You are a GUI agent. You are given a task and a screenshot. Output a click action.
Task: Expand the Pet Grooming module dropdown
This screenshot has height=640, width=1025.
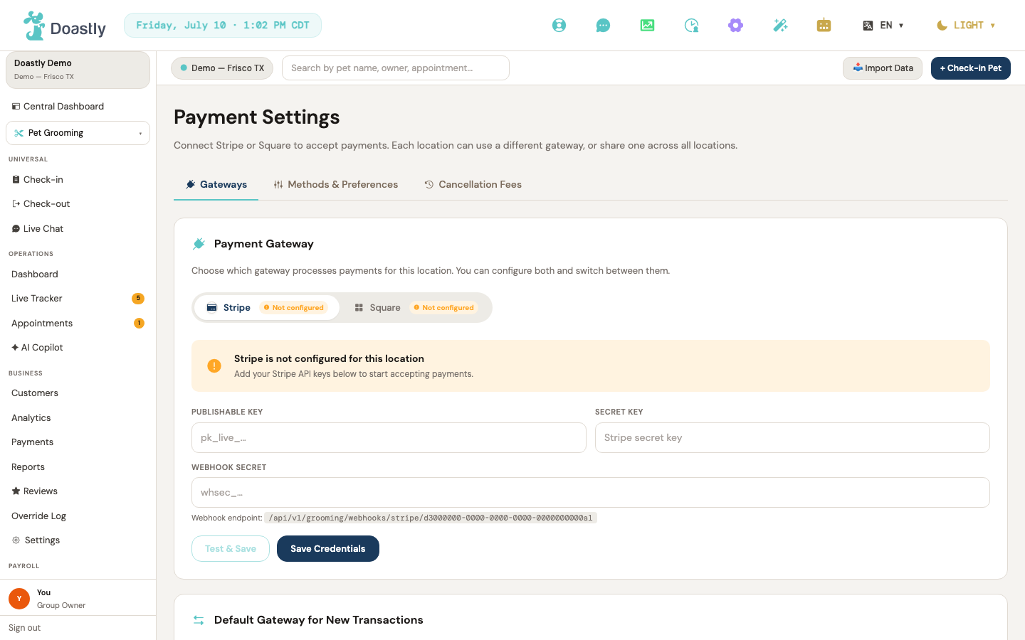(78, 133)
